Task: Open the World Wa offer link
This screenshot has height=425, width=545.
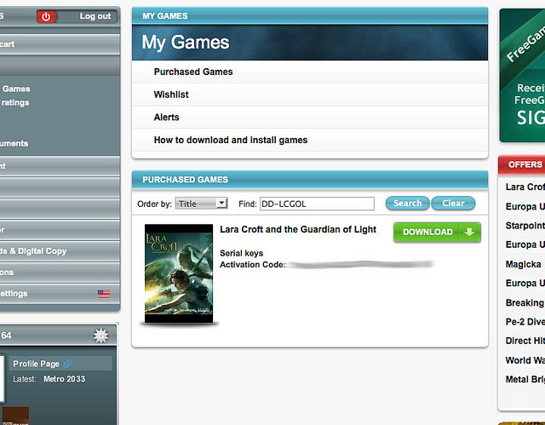Action: coord(525,360)
